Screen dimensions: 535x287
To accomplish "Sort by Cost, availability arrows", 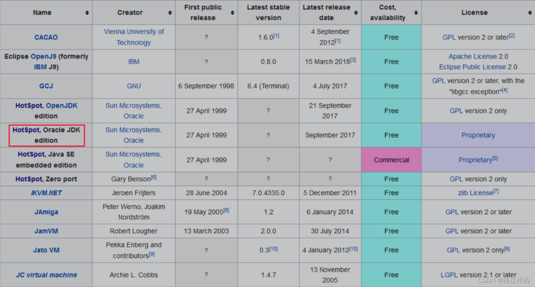I will (416, 13).
